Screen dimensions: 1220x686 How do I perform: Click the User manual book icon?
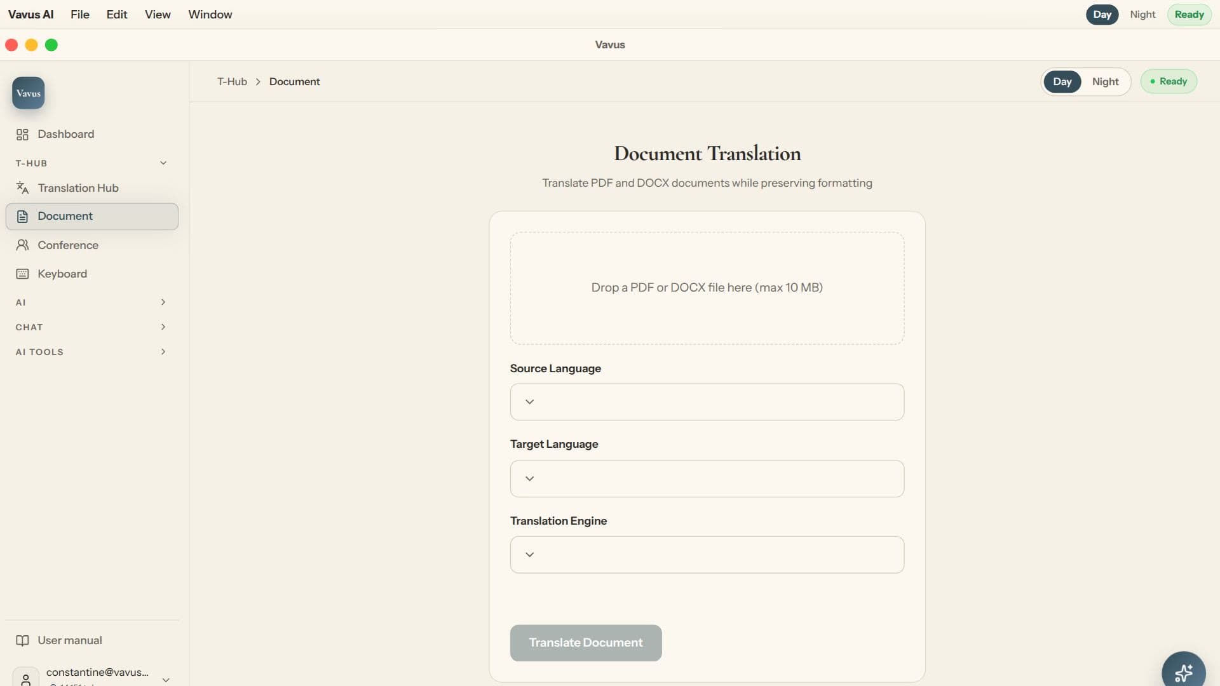tap(22, 640)
